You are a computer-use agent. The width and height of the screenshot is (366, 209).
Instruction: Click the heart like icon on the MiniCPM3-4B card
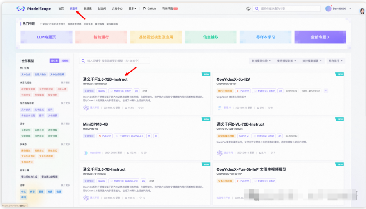click(x=142, y=153)
